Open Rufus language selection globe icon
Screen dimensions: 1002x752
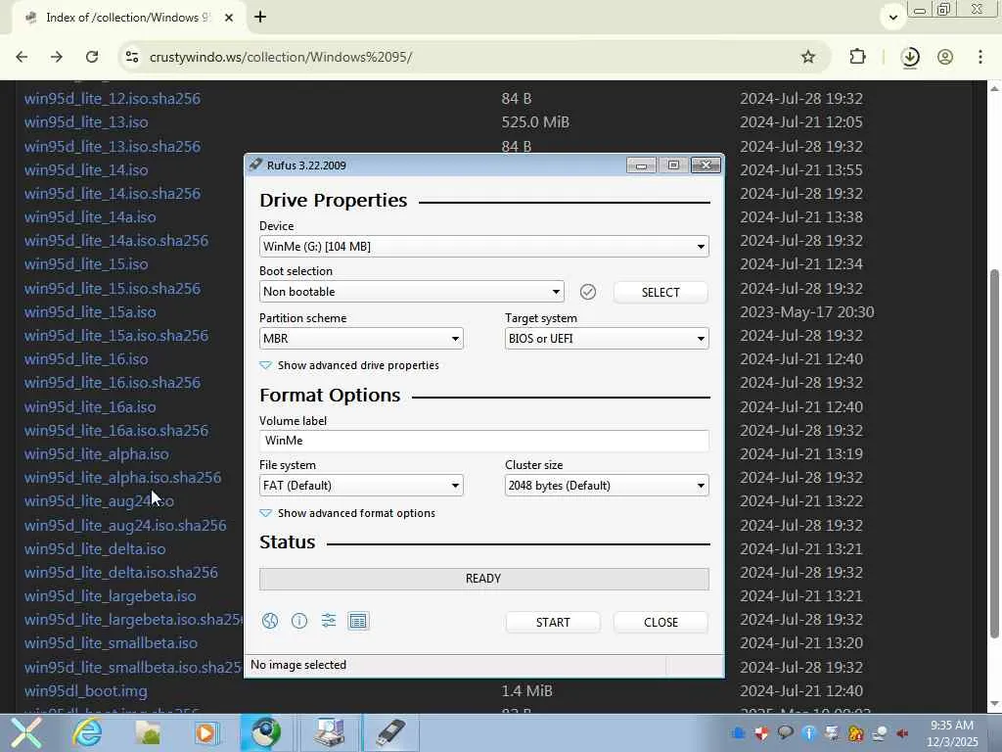point(270,621)
